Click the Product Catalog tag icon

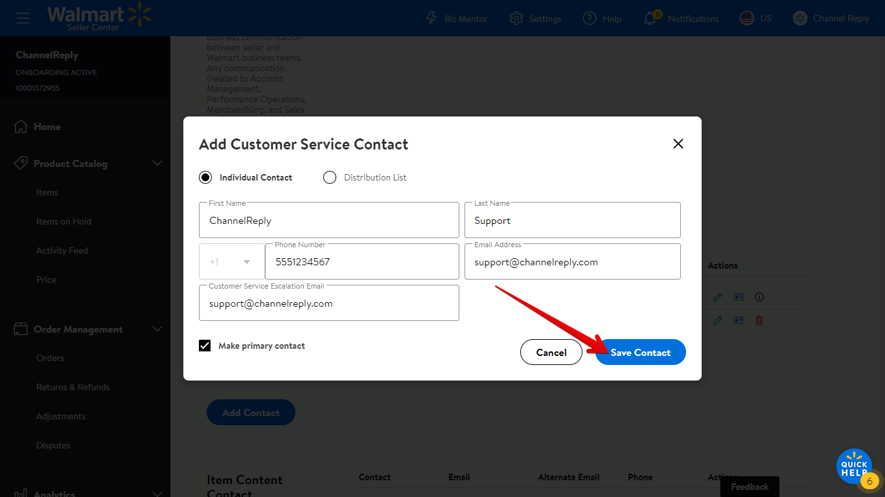point(21,164)
